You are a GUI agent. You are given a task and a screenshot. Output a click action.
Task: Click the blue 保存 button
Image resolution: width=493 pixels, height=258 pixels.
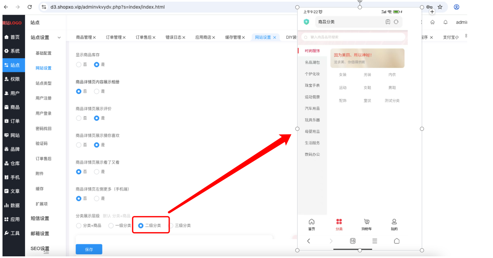click(x=89, y=250)
